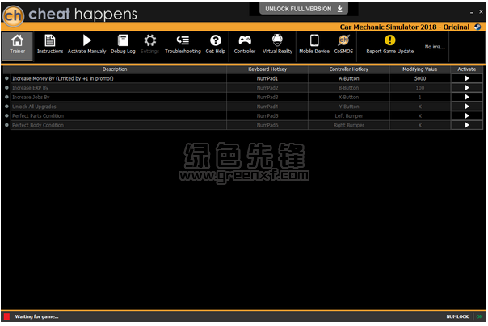
Task: Edit the 100 modifying value for EXP
Action: (x=420, y=88)
